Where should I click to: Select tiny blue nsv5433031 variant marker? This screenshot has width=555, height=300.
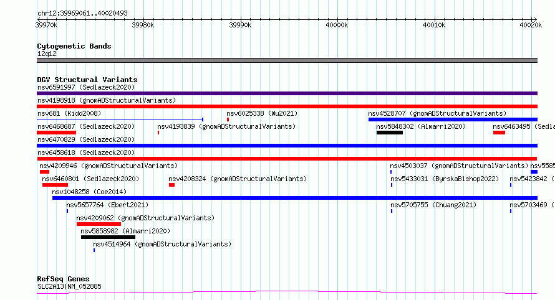click(x=392, y=185)
